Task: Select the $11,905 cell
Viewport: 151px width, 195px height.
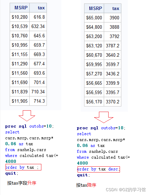Action: [20, 101]
